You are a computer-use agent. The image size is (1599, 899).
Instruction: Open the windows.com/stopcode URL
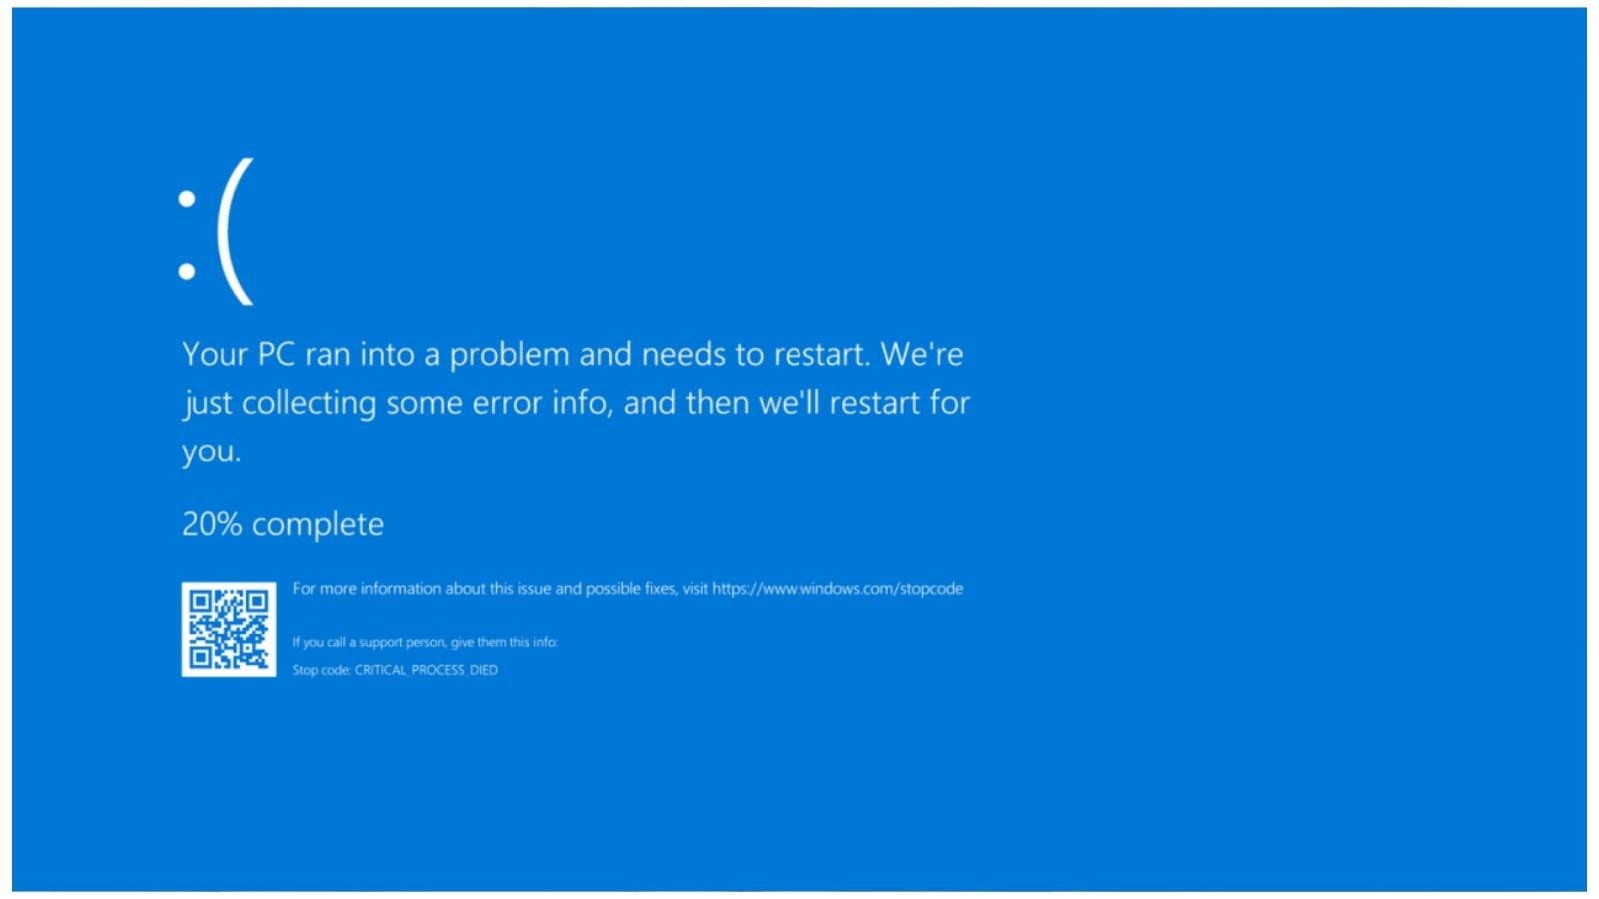tap(837, 589)
